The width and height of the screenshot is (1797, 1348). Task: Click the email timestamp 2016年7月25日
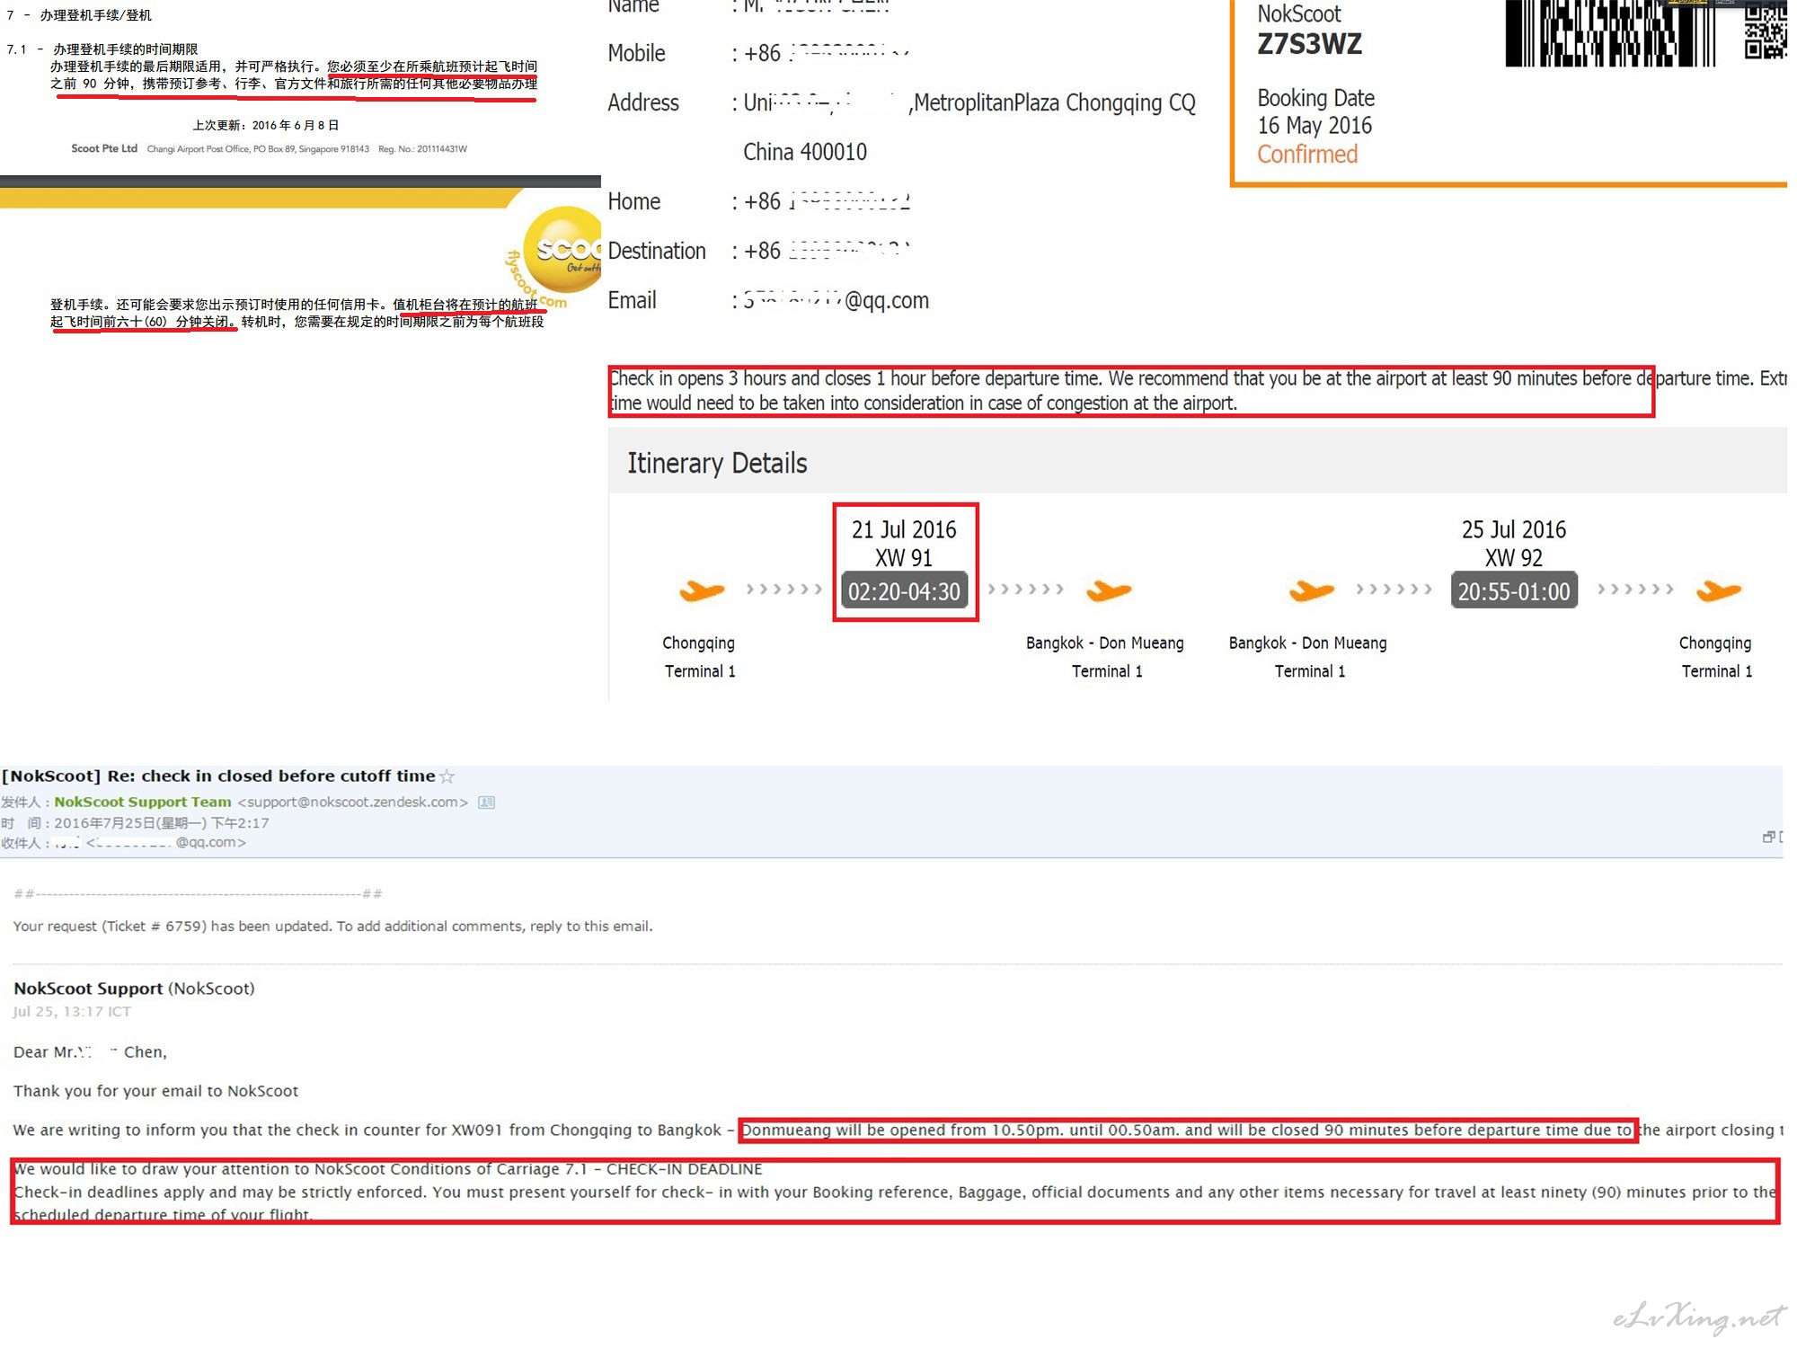[x=162, y=822]
